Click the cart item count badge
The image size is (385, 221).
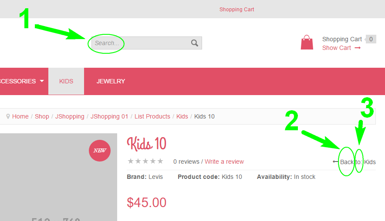371,39
